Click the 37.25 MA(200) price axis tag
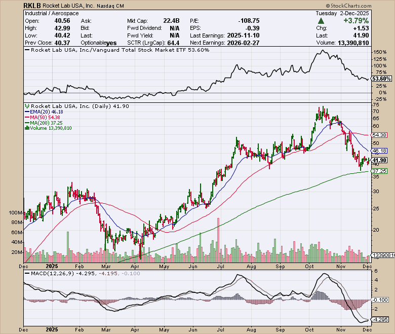Screen dimensions: 395x334 pos(379,171)
